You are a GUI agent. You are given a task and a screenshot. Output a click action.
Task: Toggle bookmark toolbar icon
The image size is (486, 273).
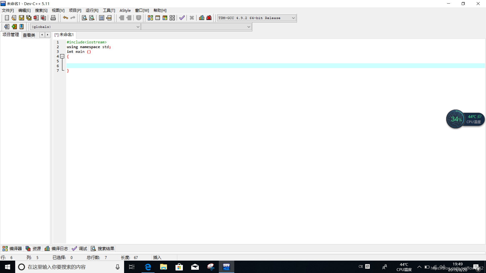coord(139,18)
